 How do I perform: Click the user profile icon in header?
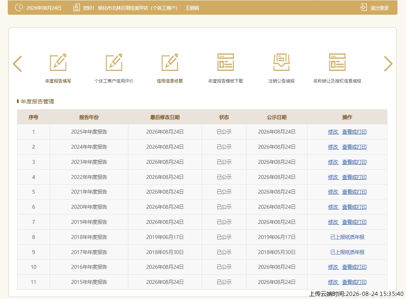tap(76, 7)
